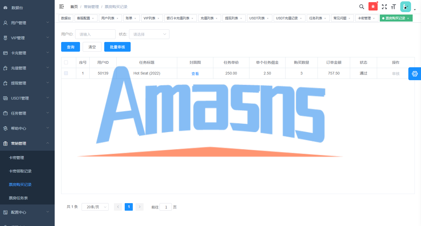This screenshot has width=421, height=226.
Task: Open the blue settings gear panel
Action: [x=415, y=74]
